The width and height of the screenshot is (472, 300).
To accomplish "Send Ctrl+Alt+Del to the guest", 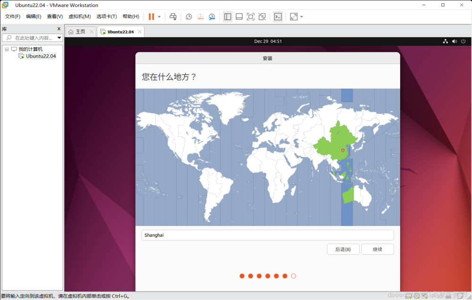I will (x=173, y=17).
